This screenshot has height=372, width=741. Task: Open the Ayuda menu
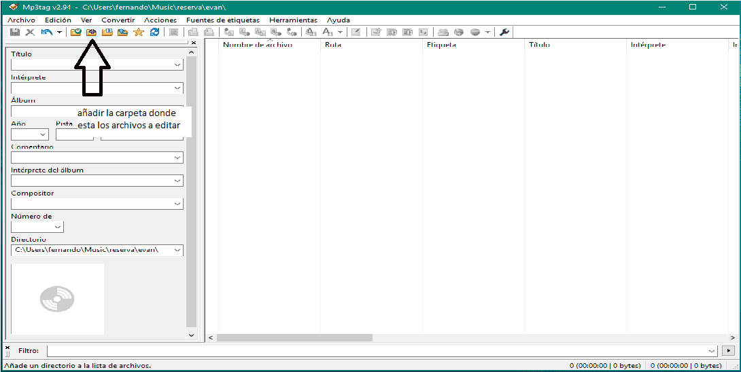click(x=339, y=20)
